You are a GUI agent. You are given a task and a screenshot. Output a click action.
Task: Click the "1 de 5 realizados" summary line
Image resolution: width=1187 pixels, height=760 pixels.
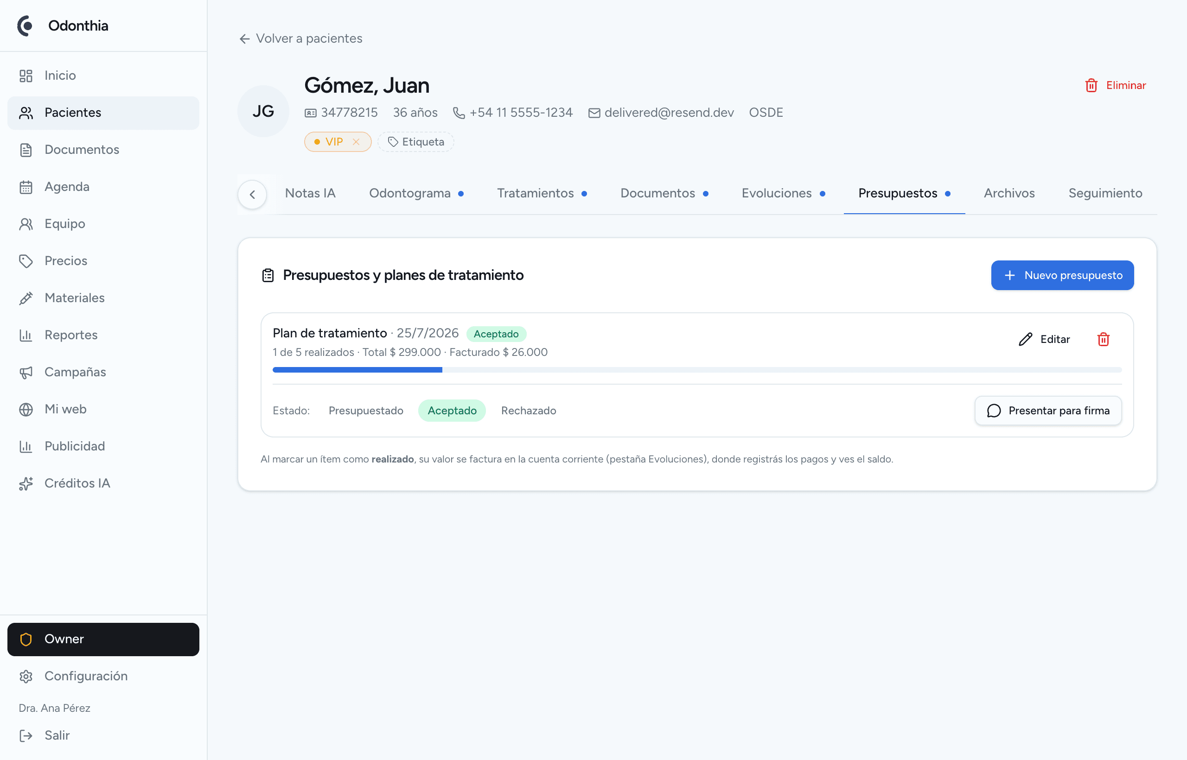click(410, 352)
